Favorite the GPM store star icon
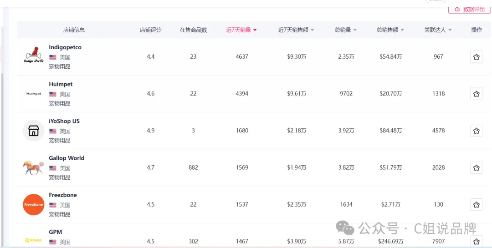This screenshot has width=492, height=248. tap(477, 242)
